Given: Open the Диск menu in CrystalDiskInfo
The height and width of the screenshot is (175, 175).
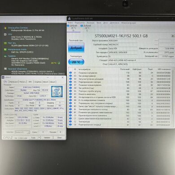Looking at the screenshot, I should [x=105, y=23].
